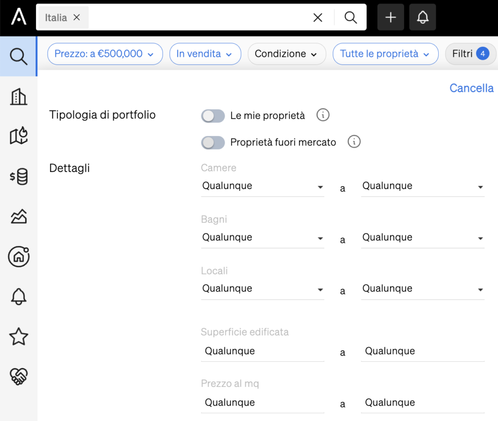Click the Tipologia di portfolio heading
The height and width of the screenshot is (421, 498).
[x=102, y=115]
